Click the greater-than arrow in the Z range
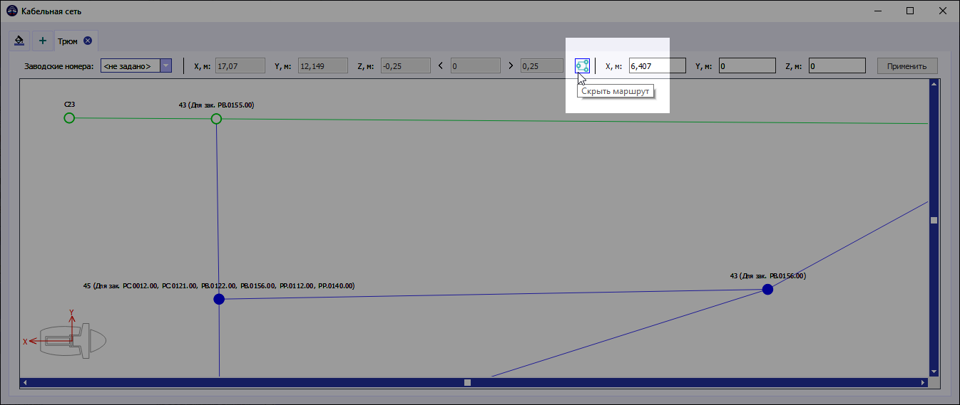960x405 pixels. (x=511, y=65)
